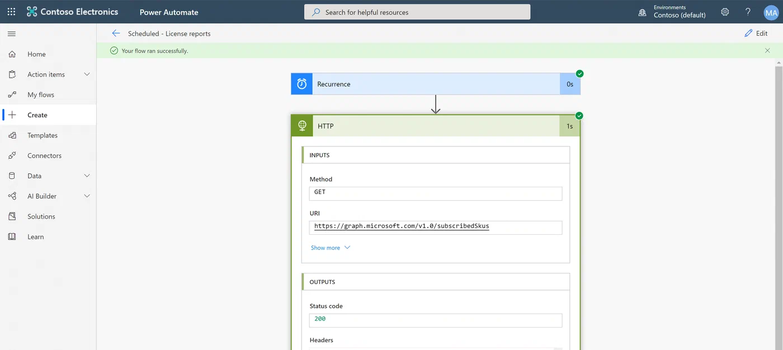The image size is (783, 350).
Task: Click the 'Your flow ran successfully.' message
Action: [x=155, y=51]
